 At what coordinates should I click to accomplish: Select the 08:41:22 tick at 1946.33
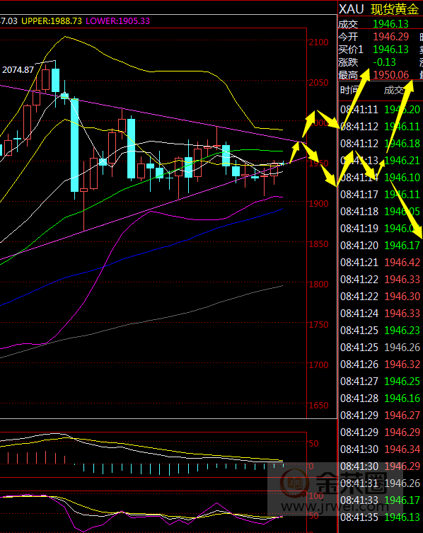point(381,280)
